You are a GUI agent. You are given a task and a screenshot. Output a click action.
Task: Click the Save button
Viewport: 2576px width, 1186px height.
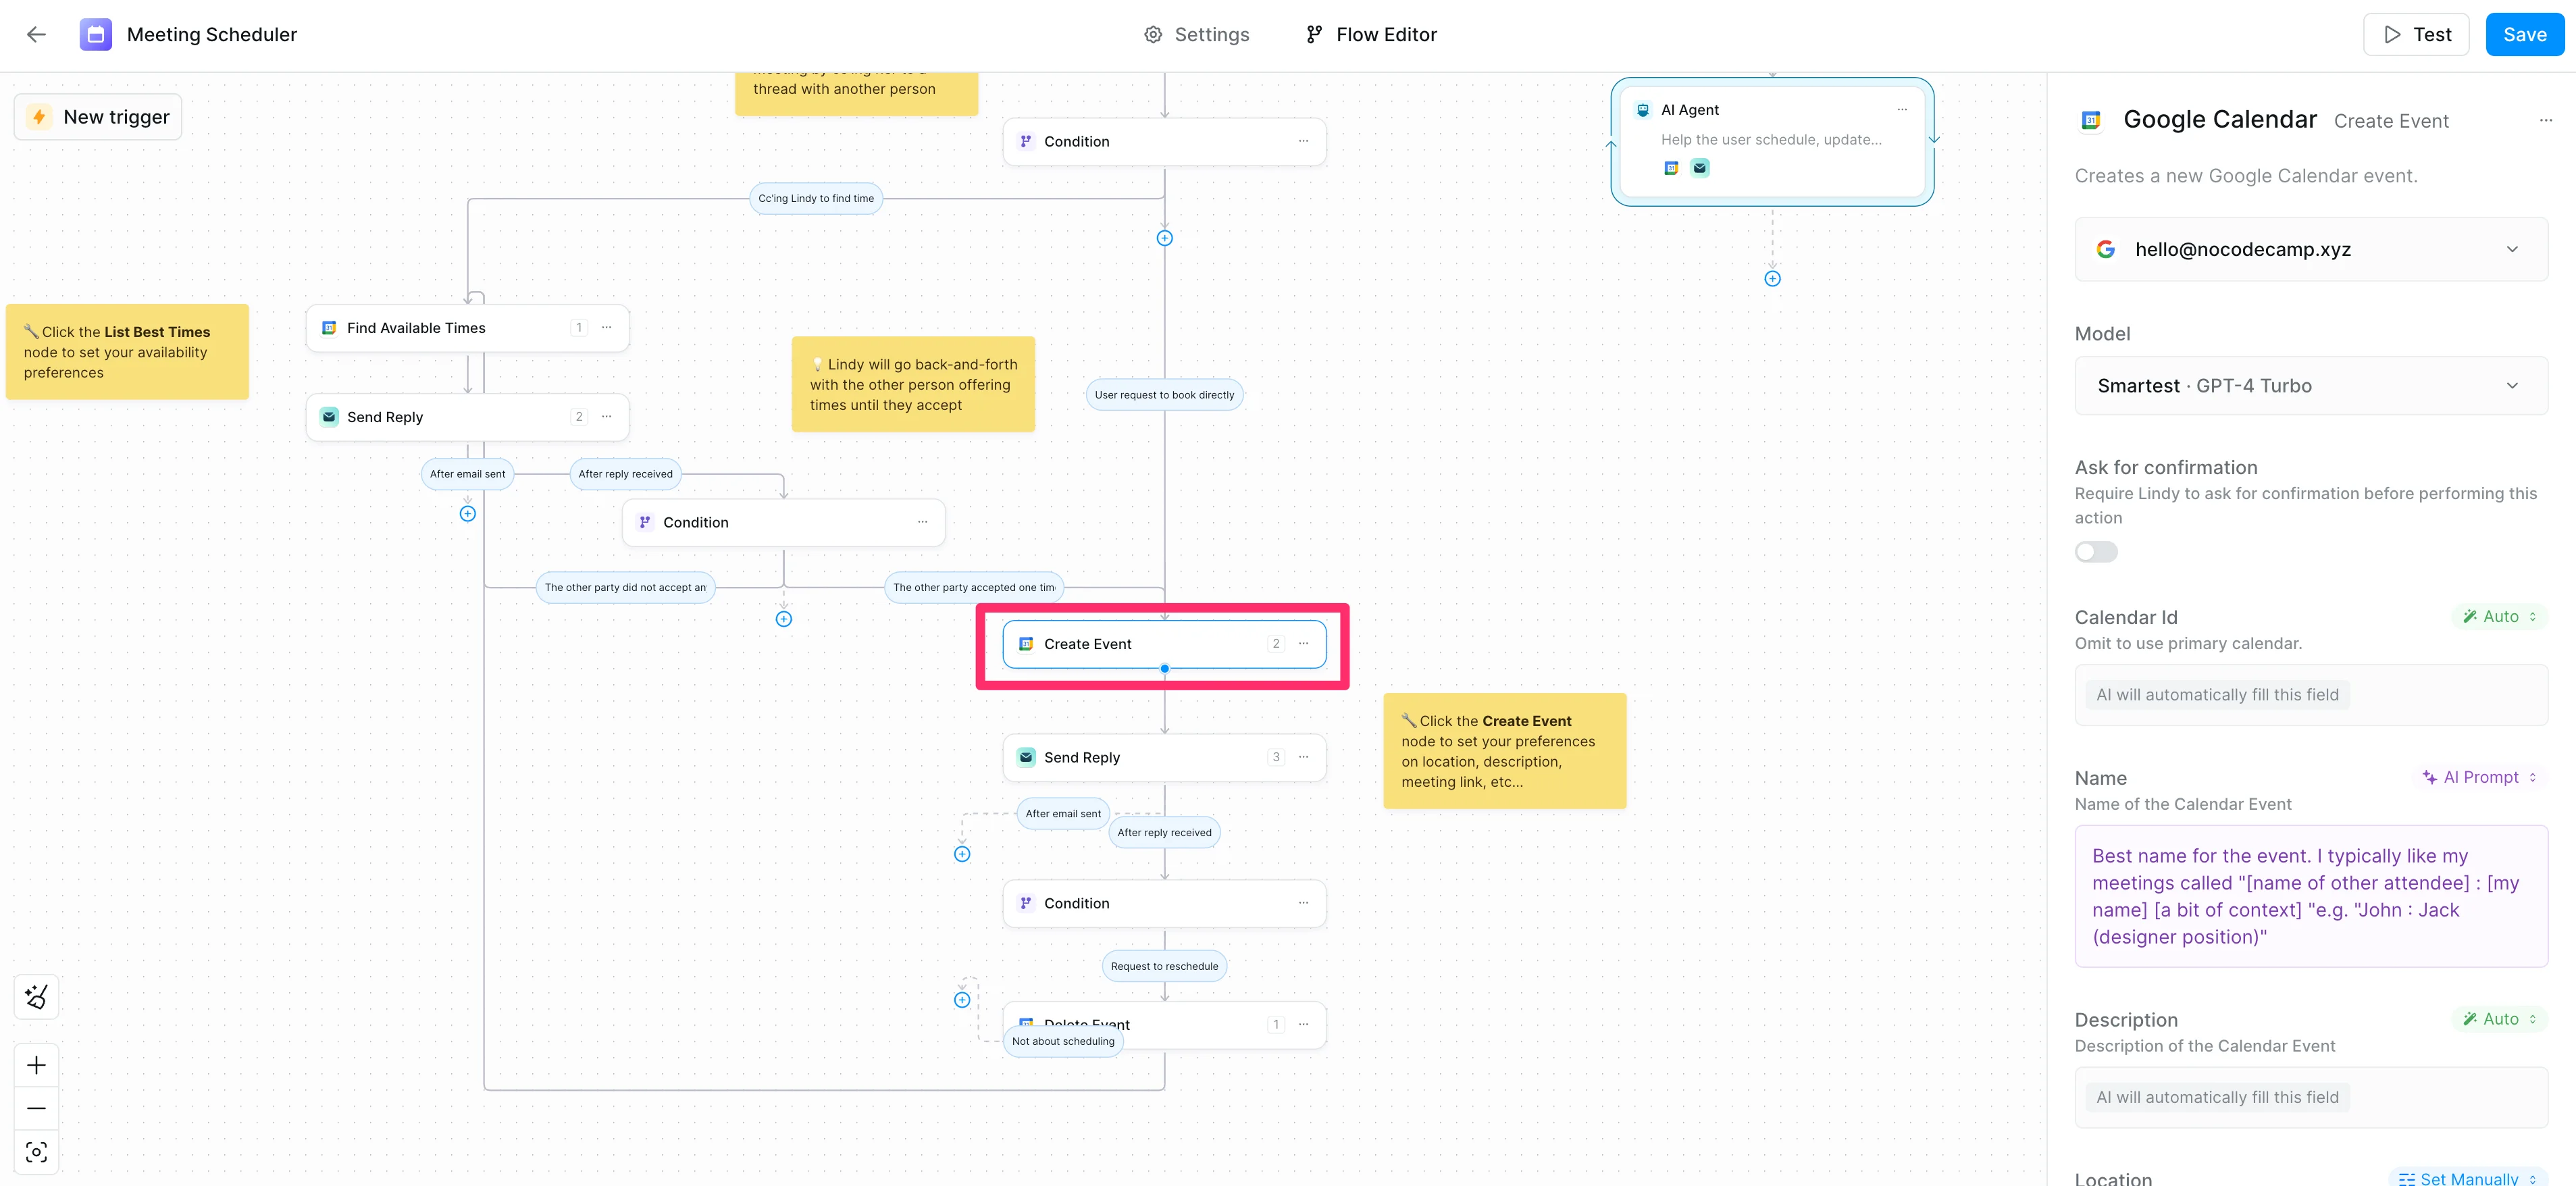coord(2524,35)
